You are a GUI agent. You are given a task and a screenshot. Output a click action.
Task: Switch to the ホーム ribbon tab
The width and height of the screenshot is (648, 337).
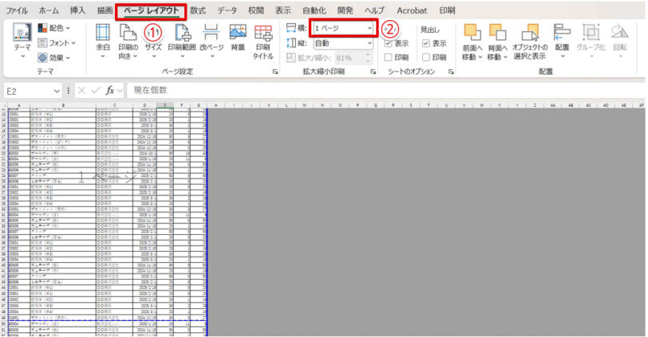[x=49, y=10]
